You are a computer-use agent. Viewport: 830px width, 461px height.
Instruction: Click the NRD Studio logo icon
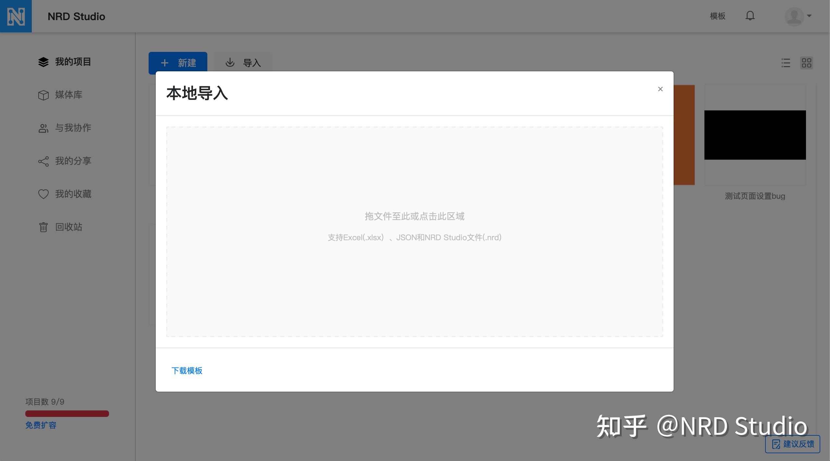16,16
